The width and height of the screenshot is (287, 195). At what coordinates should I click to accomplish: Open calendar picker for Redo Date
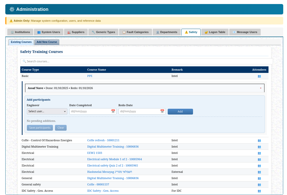[x=162, y=111]
